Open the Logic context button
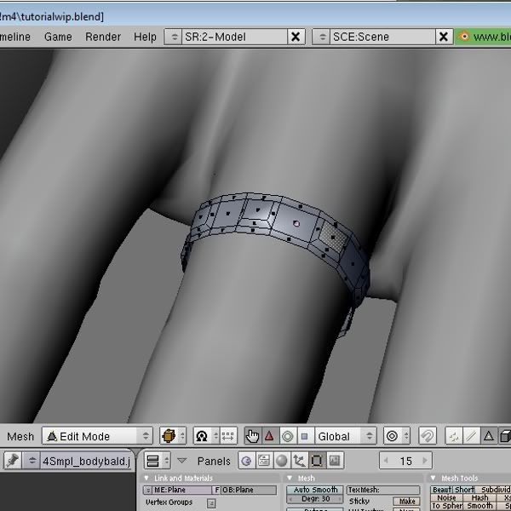 pyautogui.click(x=247, y=461)
